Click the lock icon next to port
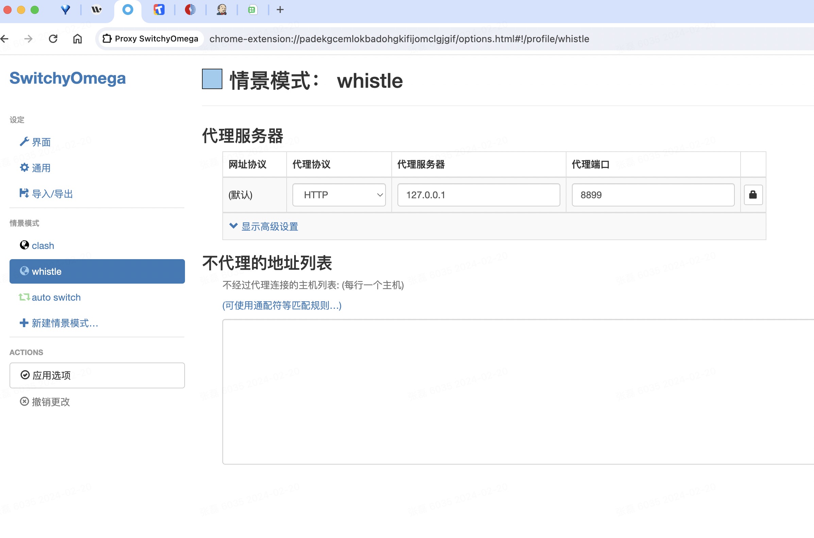 tap(752, 195)
